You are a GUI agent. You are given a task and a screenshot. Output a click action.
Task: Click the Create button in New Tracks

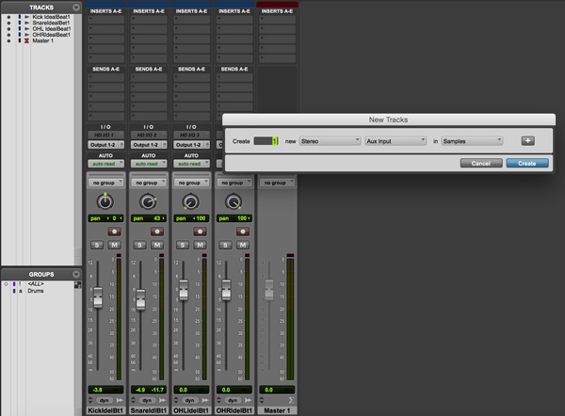click(x=527, y=164)
